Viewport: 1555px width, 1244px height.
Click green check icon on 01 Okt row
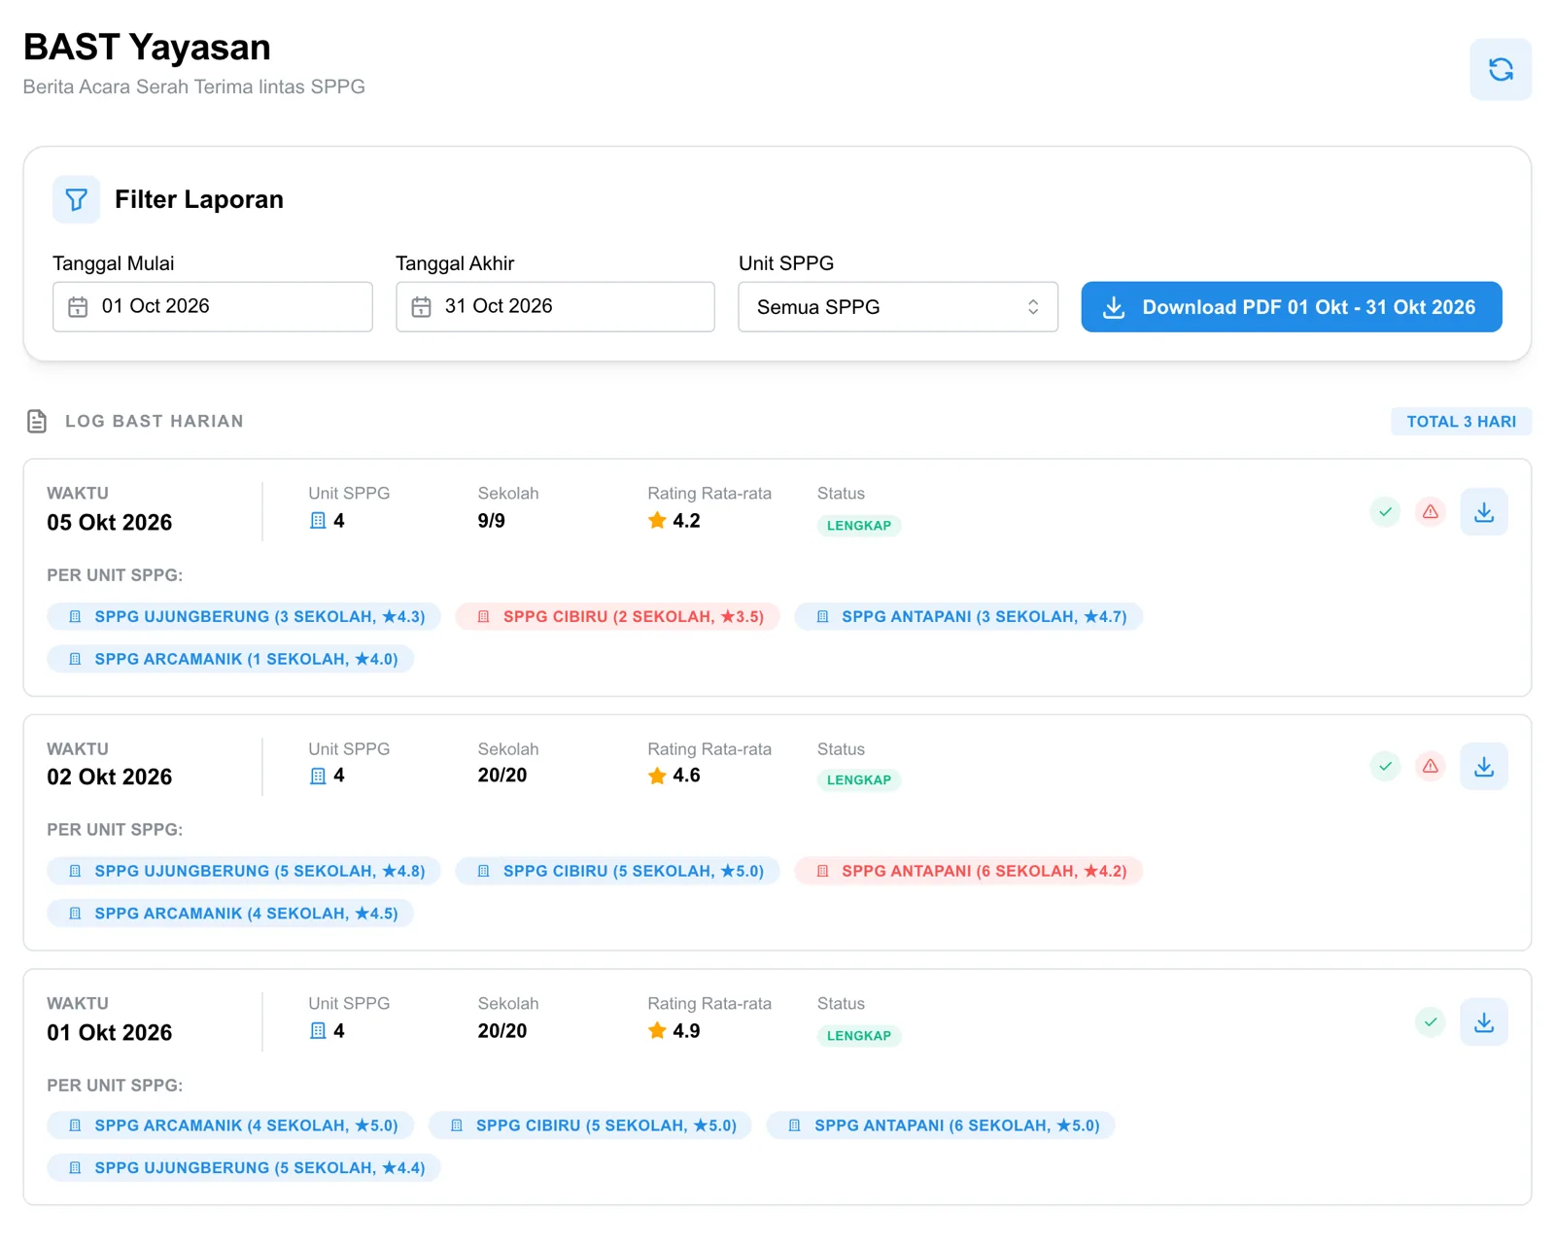[x=1431, y=1022]
